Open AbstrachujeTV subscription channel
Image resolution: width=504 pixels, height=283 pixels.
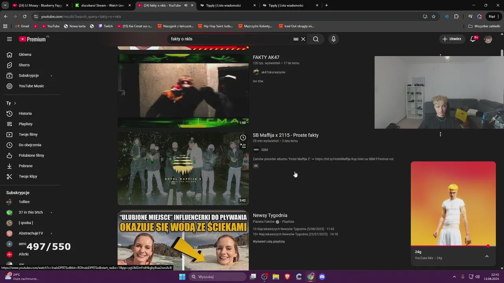pos(30,233)
